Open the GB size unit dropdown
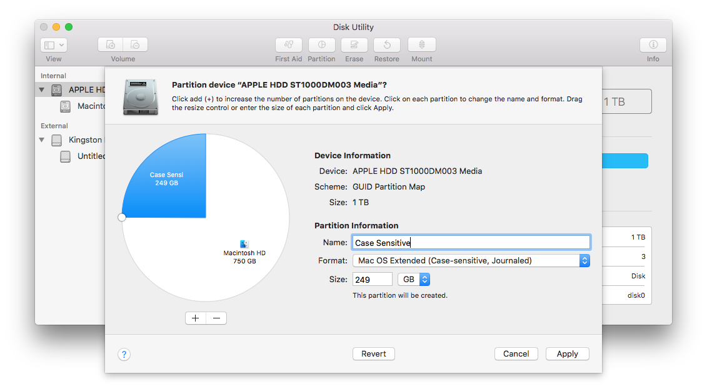707x386 pixels. (414, 280)
